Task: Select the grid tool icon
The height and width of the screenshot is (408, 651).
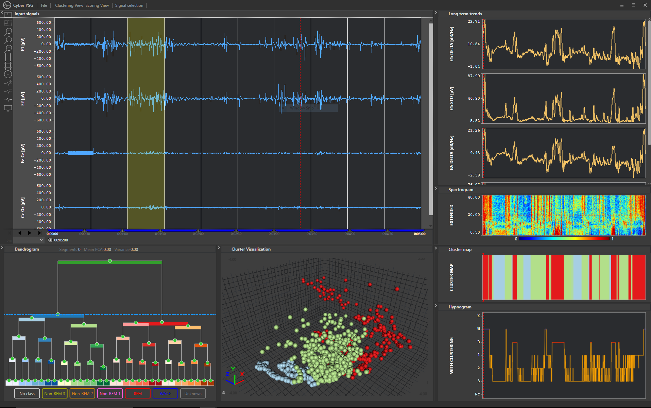Action: tap(8, 66)
